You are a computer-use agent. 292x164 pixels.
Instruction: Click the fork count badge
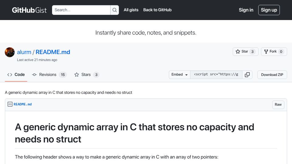(281, 52)
